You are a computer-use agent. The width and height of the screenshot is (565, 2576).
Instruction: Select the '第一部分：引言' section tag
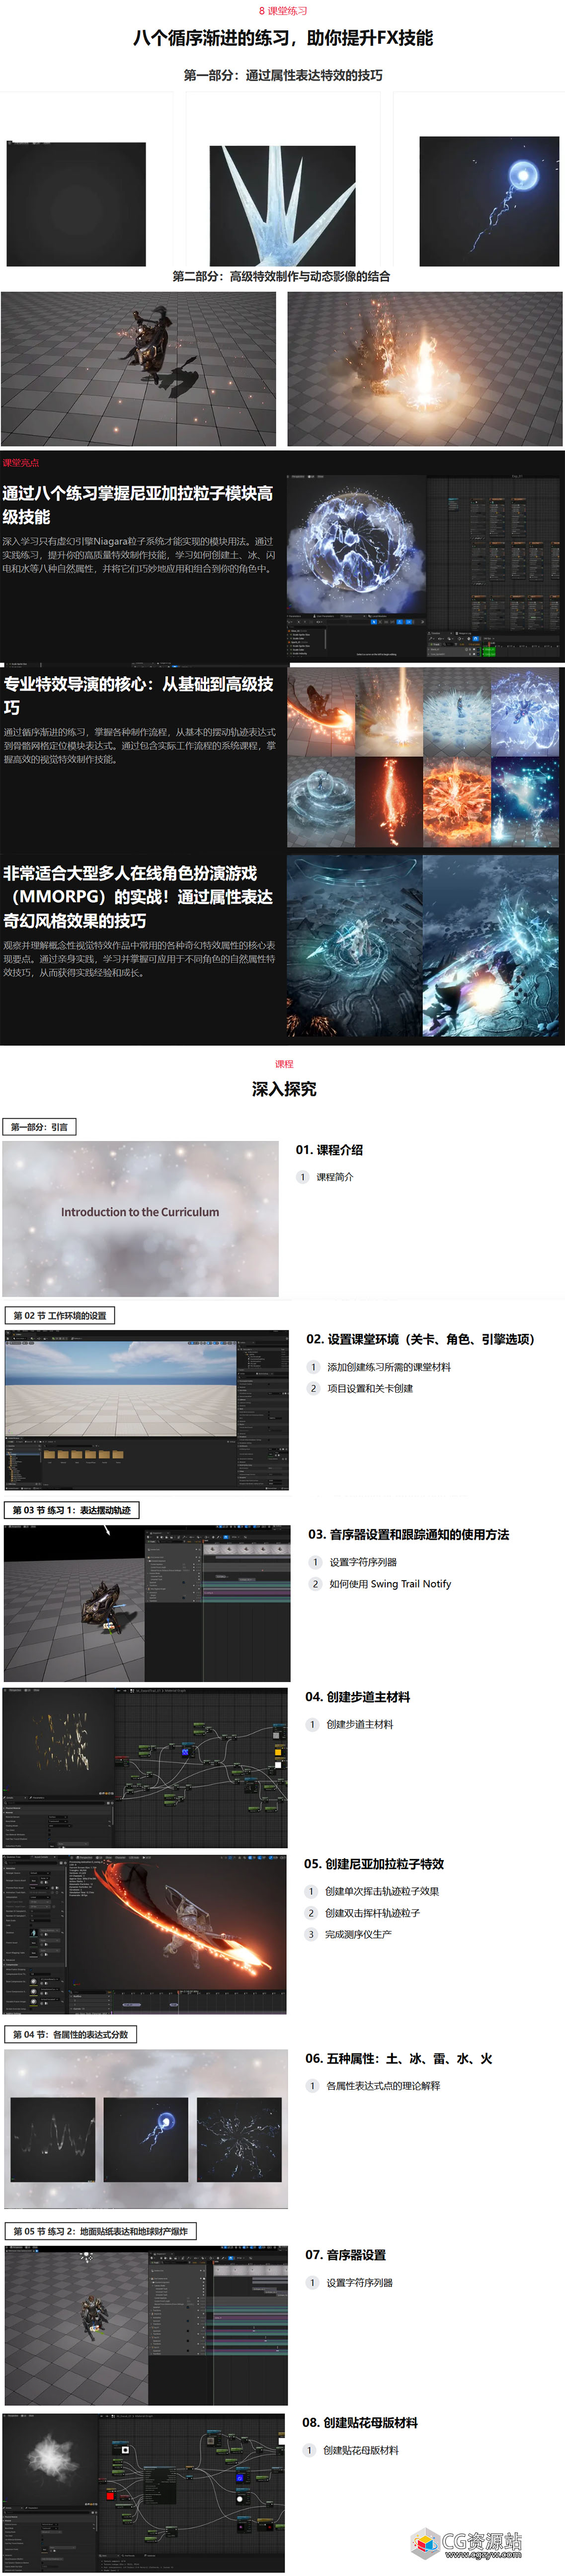click(x=39, y=1127)
